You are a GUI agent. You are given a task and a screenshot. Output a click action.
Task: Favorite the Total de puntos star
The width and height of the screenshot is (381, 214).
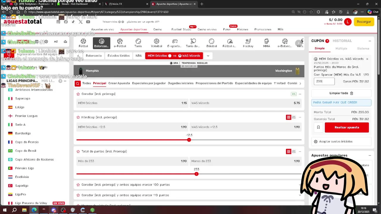[x=78, y=151]
